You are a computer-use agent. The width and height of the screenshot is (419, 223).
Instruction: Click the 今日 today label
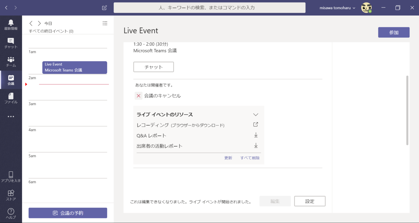point(48,23)
